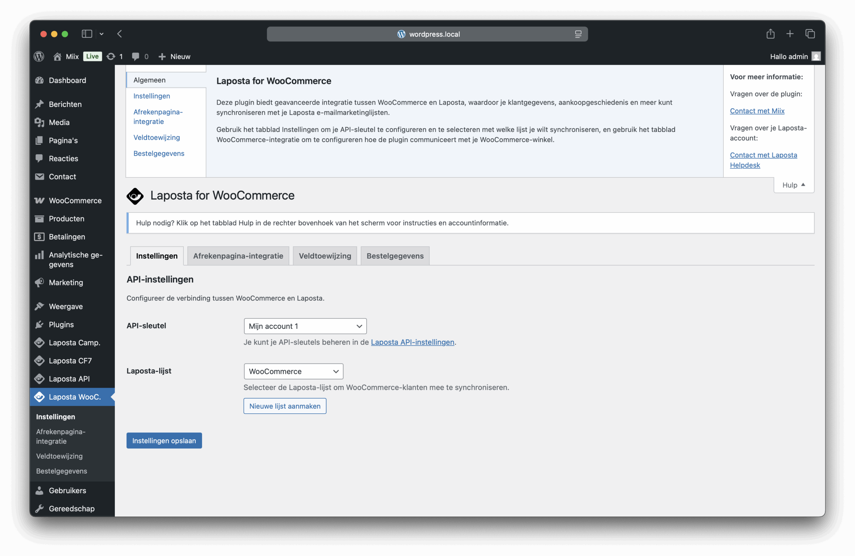Collapse the Hulp panel toggle

pos(794,185)
